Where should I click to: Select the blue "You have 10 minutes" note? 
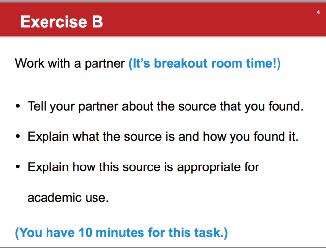click(122, 232)
